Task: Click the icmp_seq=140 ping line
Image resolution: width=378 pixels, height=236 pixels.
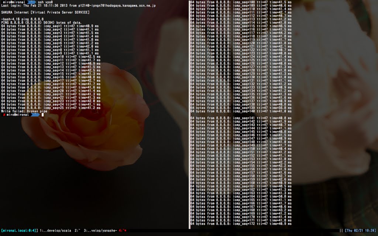Action: point(241,111)
